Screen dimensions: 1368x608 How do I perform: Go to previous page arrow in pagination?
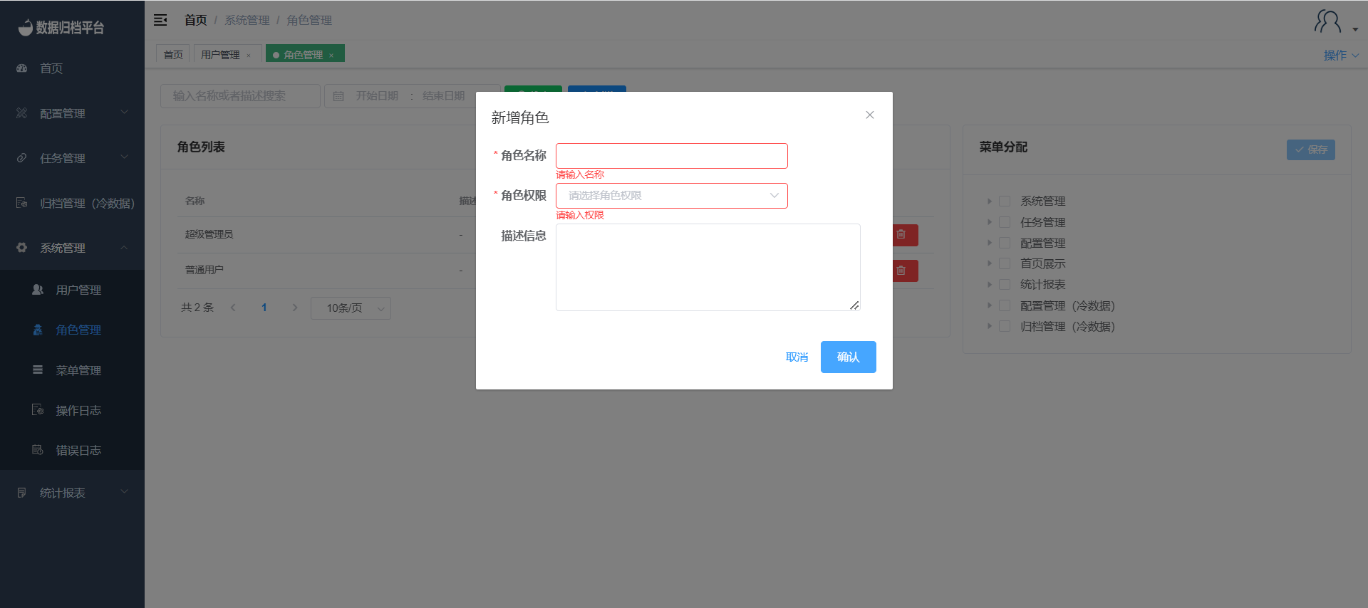[x=233, y=308]
